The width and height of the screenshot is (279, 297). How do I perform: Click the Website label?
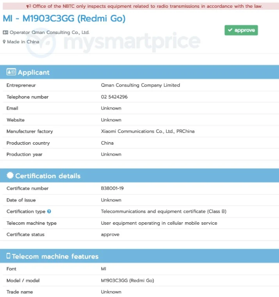(x=15, y=120)
